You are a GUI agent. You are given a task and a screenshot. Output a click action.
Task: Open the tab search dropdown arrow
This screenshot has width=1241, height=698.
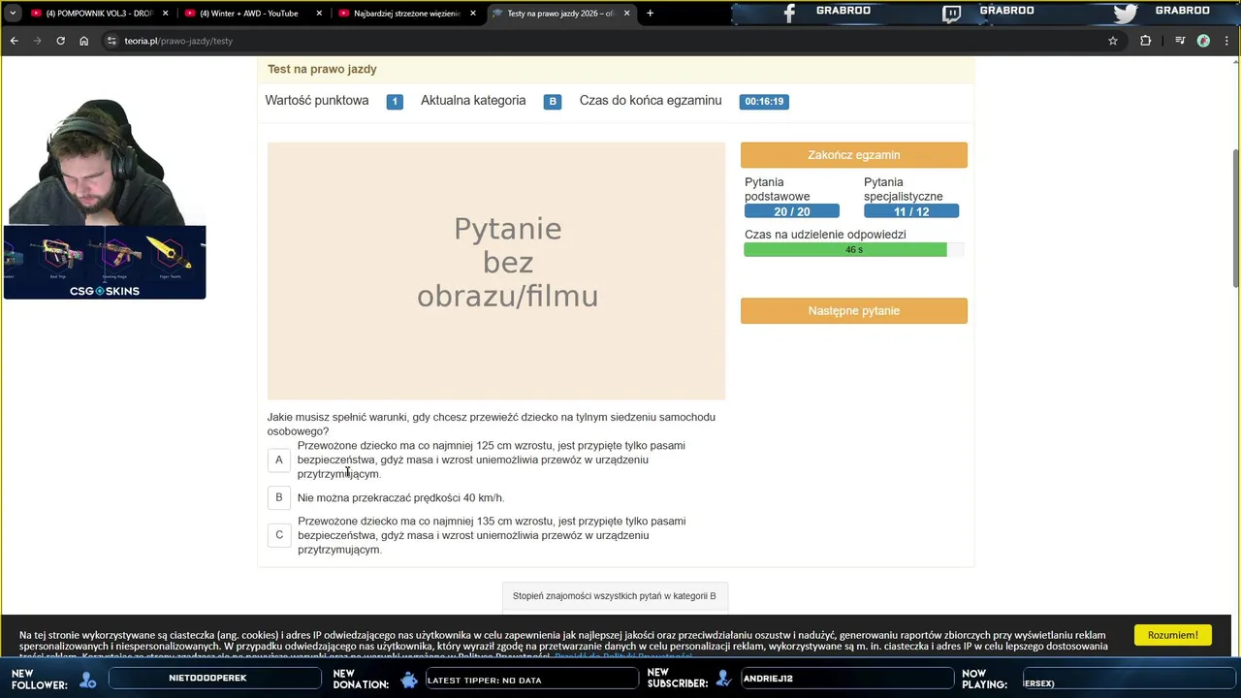coord(13,14)
